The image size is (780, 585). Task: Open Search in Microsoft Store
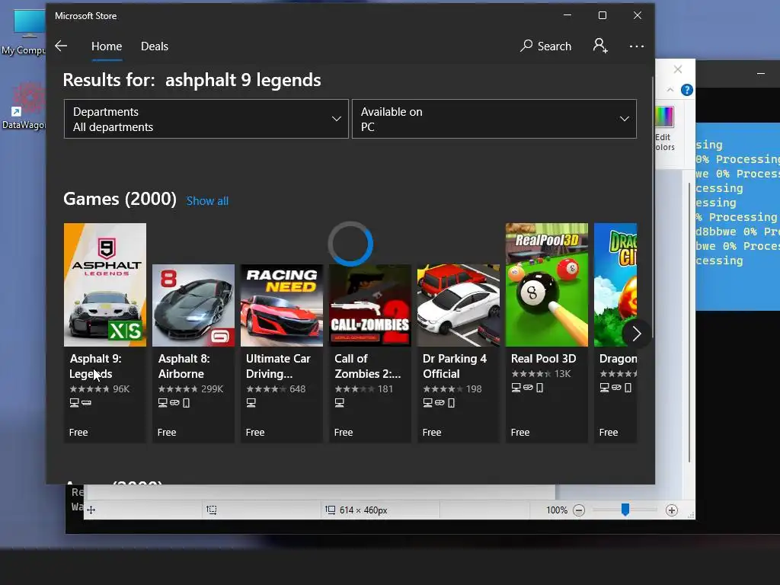pyautogui.click(x=545, y=46)
